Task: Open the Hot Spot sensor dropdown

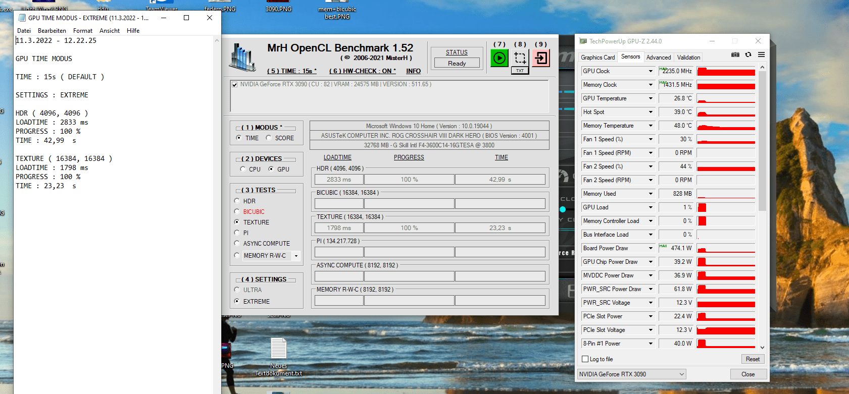Action: [x=651, y=112]
